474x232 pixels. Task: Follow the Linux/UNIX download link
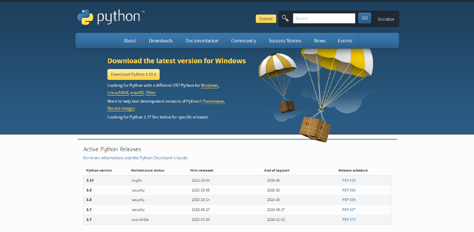coord(118,93)
